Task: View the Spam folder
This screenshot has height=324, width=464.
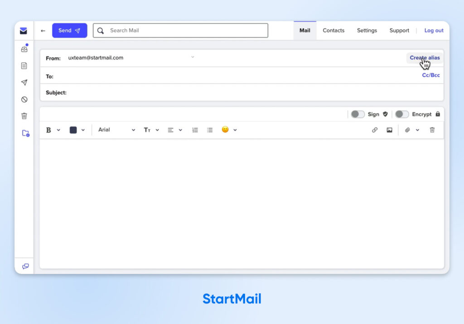Action: pyautogui.click(x=25, y=99)
